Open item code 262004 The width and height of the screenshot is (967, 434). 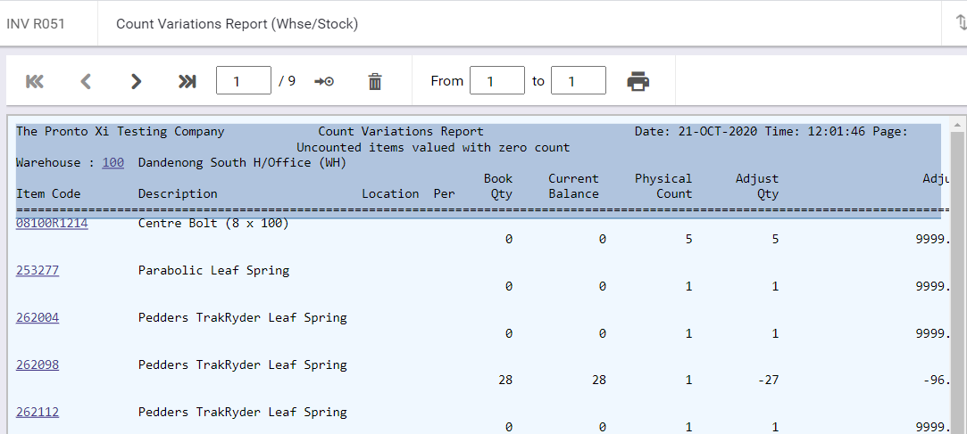pos(38,317)
